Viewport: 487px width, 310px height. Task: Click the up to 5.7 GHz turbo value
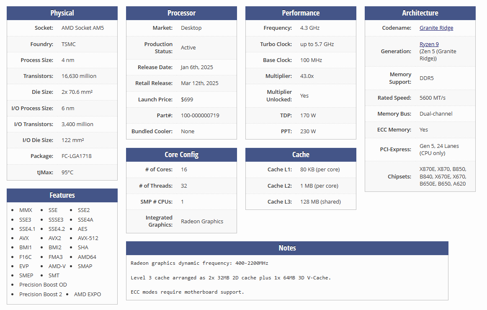[x=317, y=44]
